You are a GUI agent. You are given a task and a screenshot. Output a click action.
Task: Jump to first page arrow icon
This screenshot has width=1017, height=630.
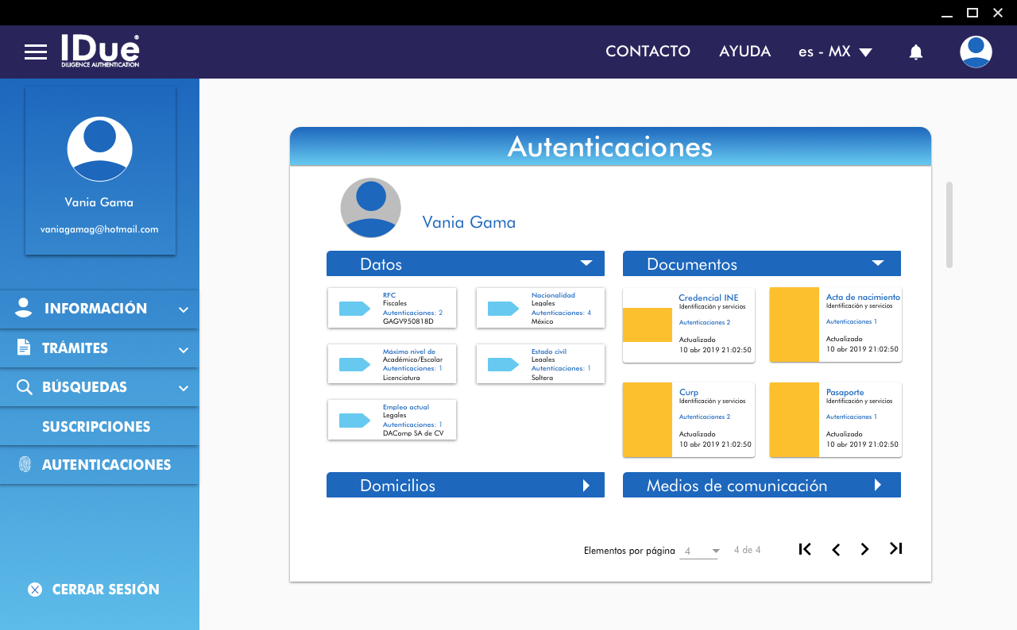[805, 549]
